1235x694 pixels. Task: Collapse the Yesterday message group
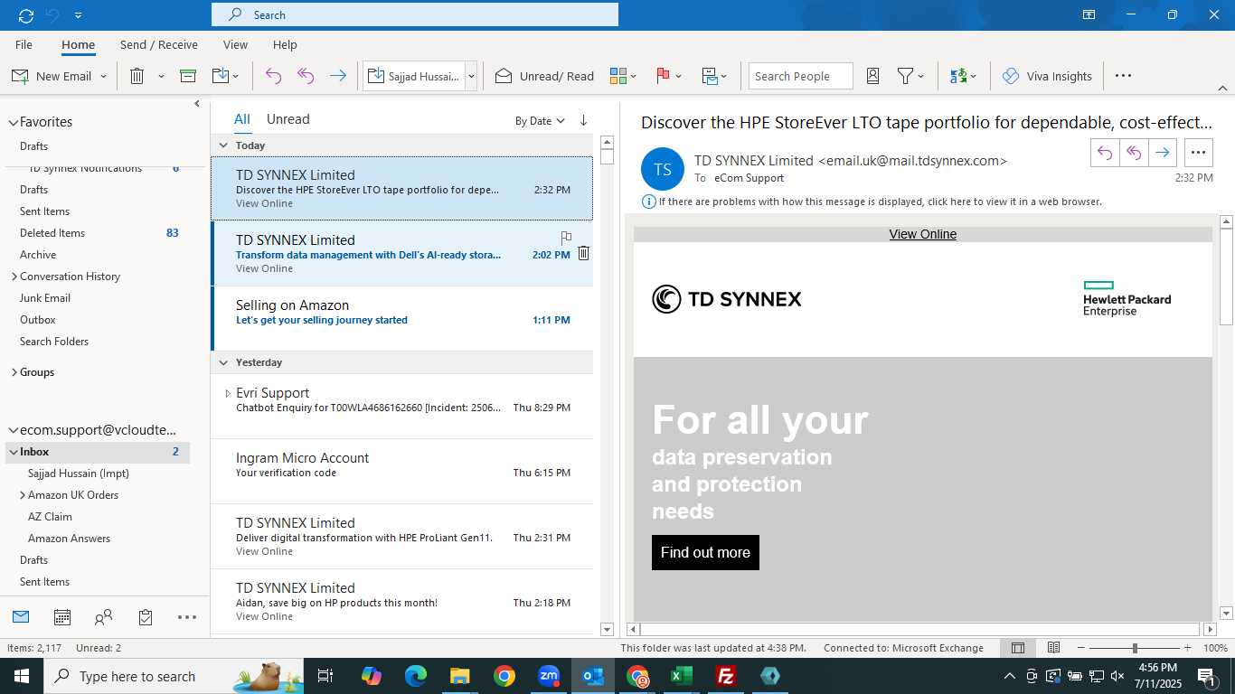coord(224,362)
